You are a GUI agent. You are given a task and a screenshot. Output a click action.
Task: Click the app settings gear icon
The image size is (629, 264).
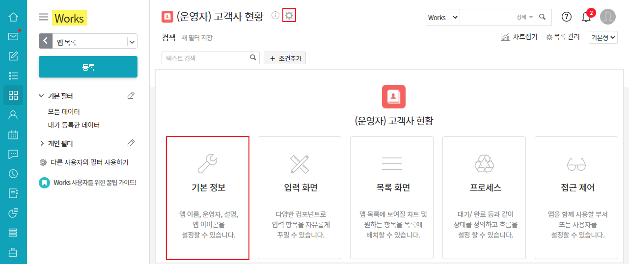[x=289, y=16]
